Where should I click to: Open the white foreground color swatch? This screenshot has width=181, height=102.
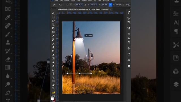tap(52, 99)
